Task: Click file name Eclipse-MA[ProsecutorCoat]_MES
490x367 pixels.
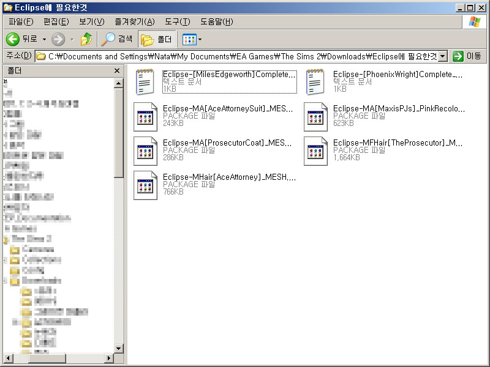Action: pyautogui.click(x=227, y=143)
